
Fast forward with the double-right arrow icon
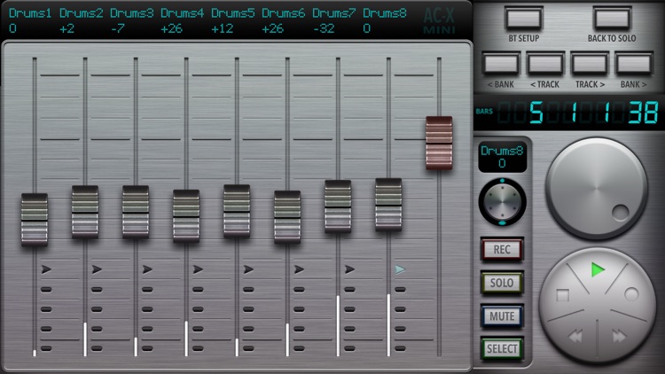point(619,337)
